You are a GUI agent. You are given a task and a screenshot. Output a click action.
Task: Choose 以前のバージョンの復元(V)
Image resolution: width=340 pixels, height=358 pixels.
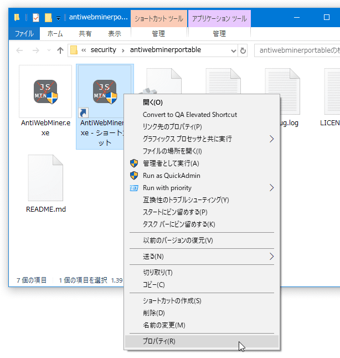click(202, 241)
